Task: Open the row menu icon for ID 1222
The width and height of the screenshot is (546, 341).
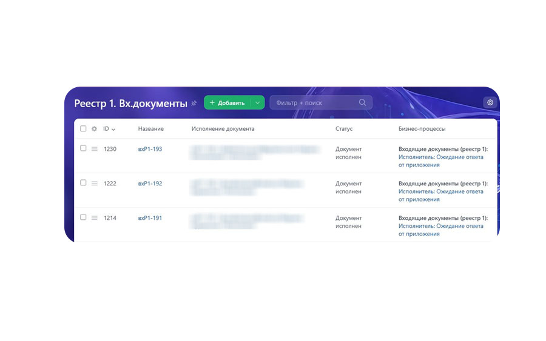Action: click(x=95, y=183)
